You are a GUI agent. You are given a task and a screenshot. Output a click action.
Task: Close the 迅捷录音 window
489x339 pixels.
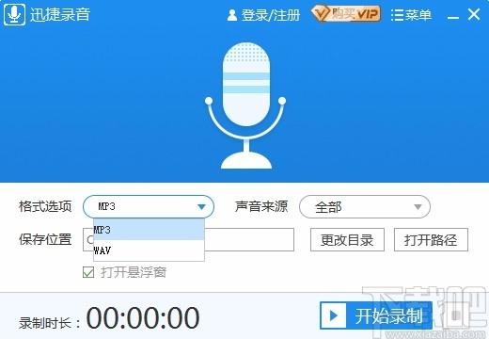(x=474, y=14)
